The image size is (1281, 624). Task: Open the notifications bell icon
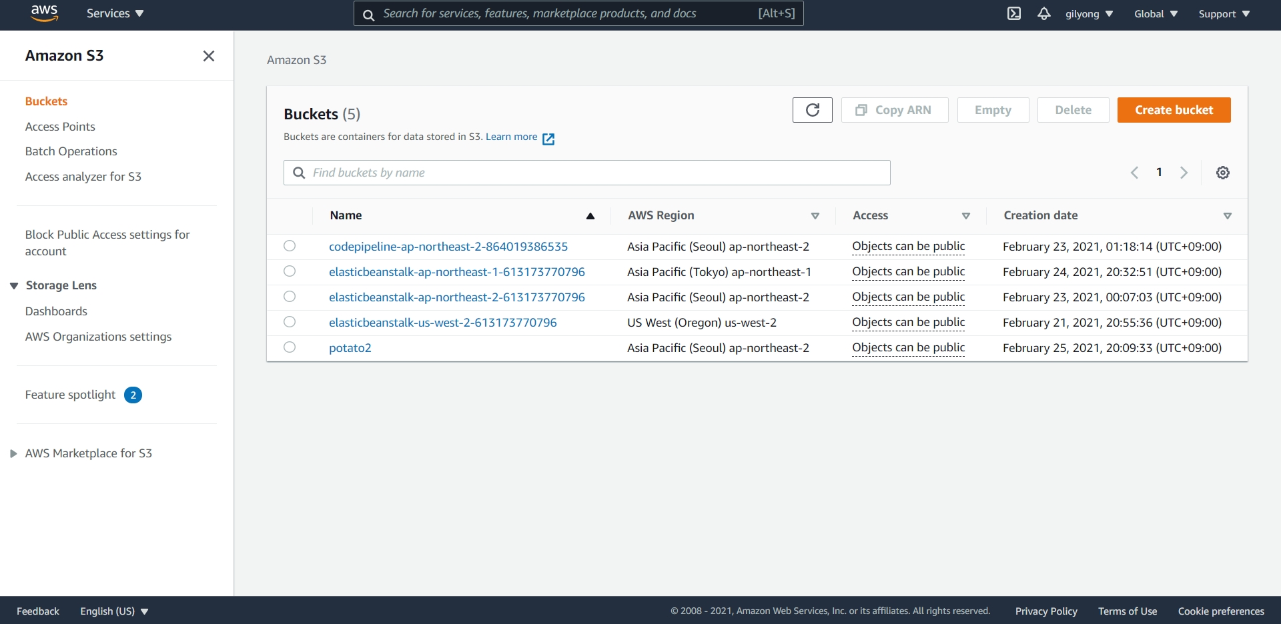pyautogui.click(x=1044, y=13)
